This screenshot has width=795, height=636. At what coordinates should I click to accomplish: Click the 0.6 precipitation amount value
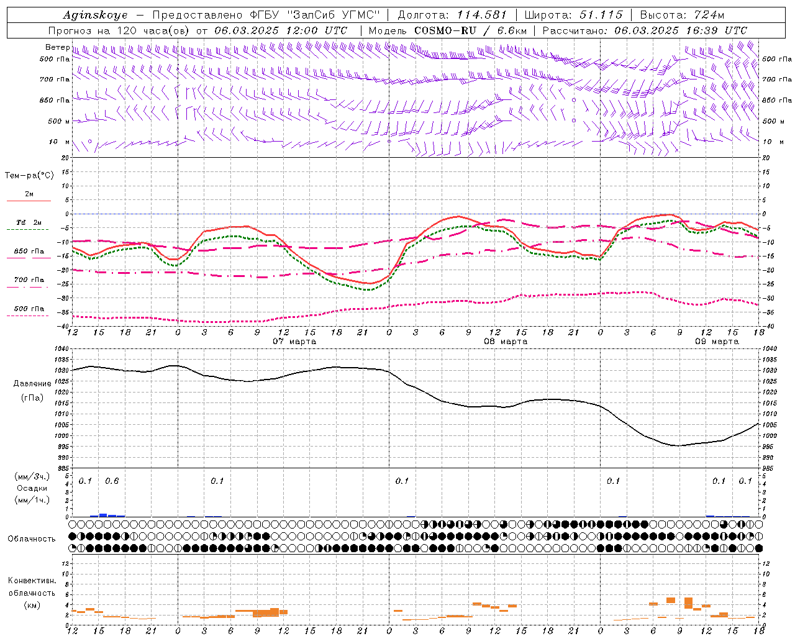[112, 481]
